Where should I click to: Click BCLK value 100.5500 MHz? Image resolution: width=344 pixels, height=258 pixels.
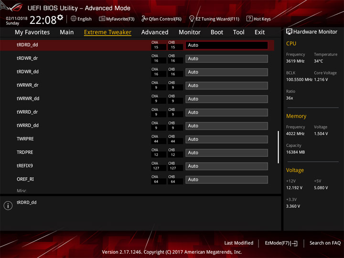pos(299,80)
